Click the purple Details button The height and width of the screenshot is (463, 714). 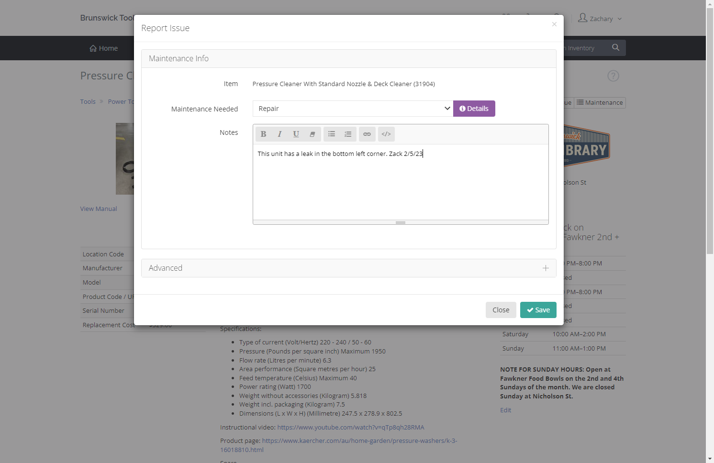[x=474, y=109]
